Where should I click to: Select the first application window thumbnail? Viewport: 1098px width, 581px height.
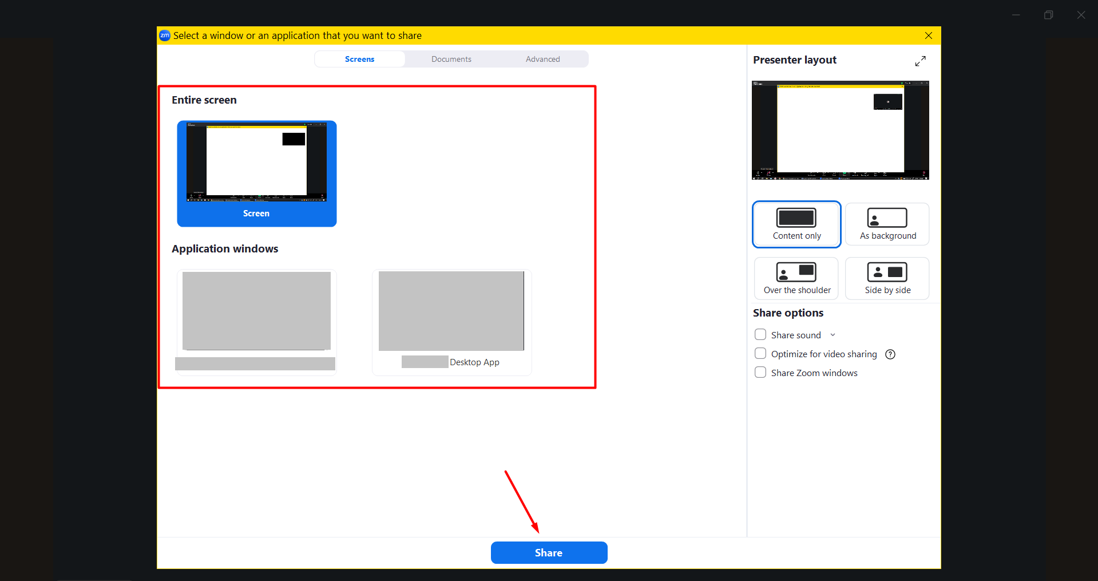[256, 321]
